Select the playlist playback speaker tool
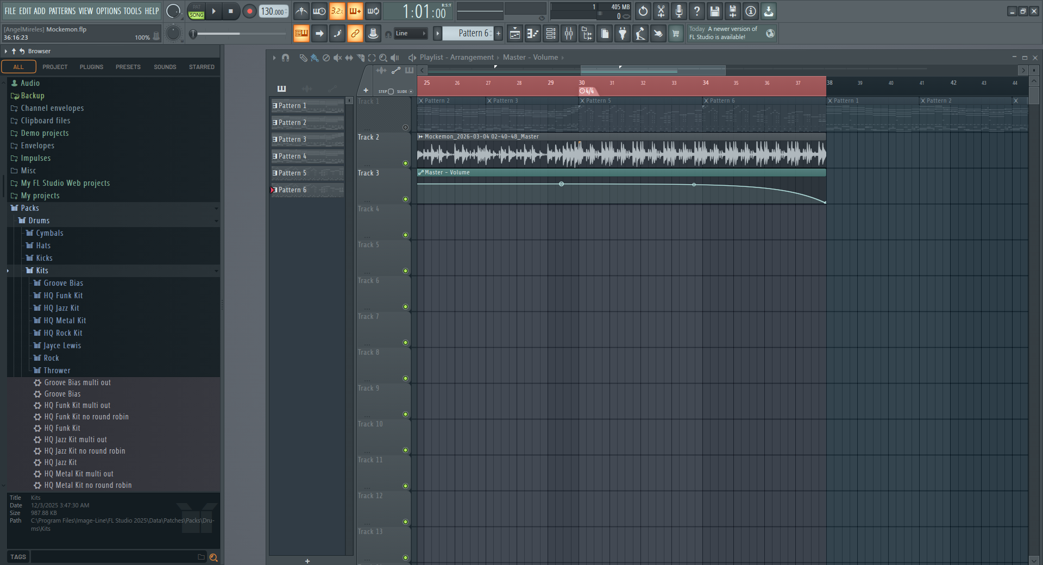This screenshot has height=565, width=1043. click(x=395, y=58)
